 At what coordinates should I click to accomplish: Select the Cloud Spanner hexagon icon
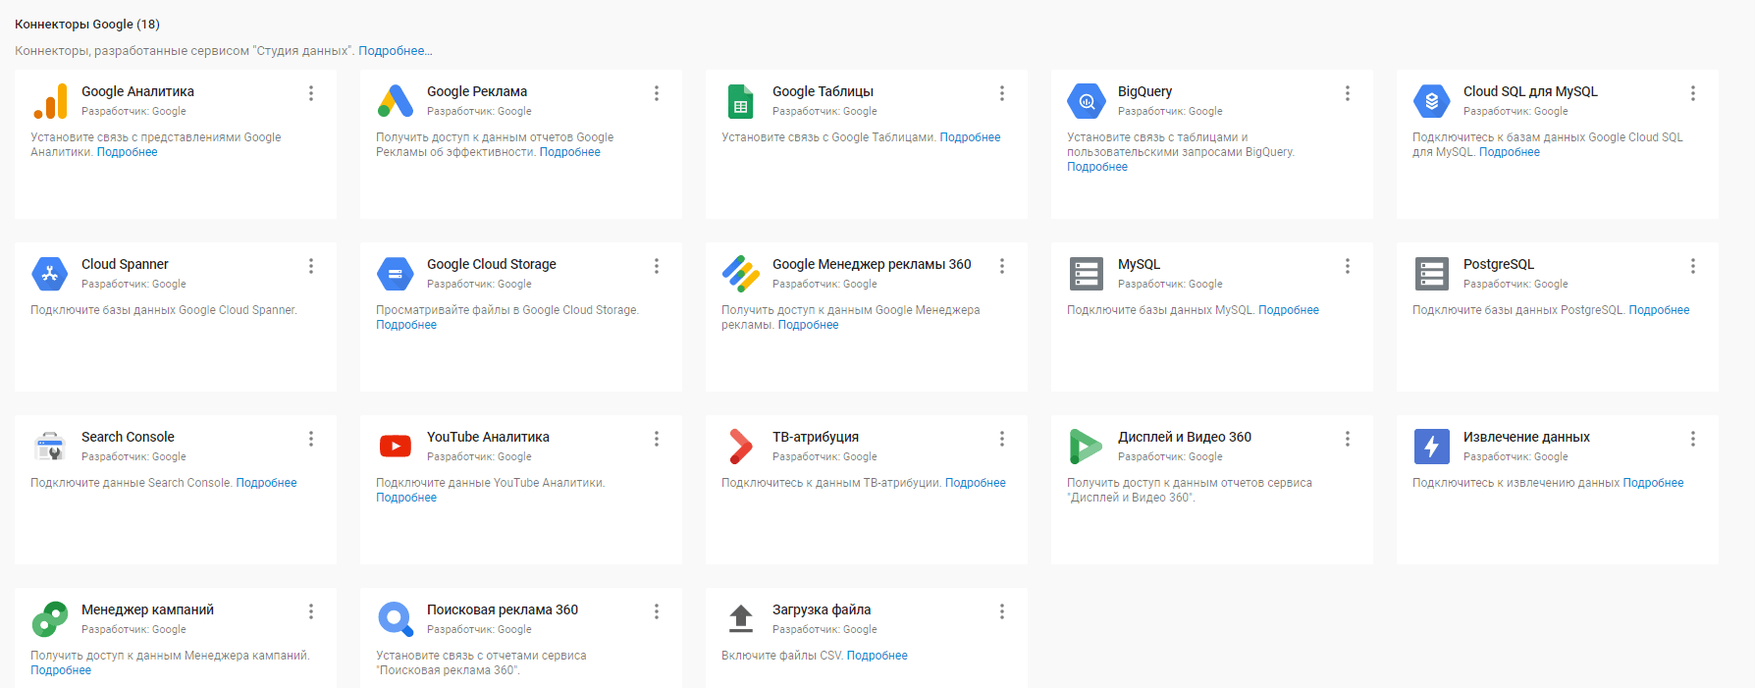pyautogui.click(x=50, y=274)
